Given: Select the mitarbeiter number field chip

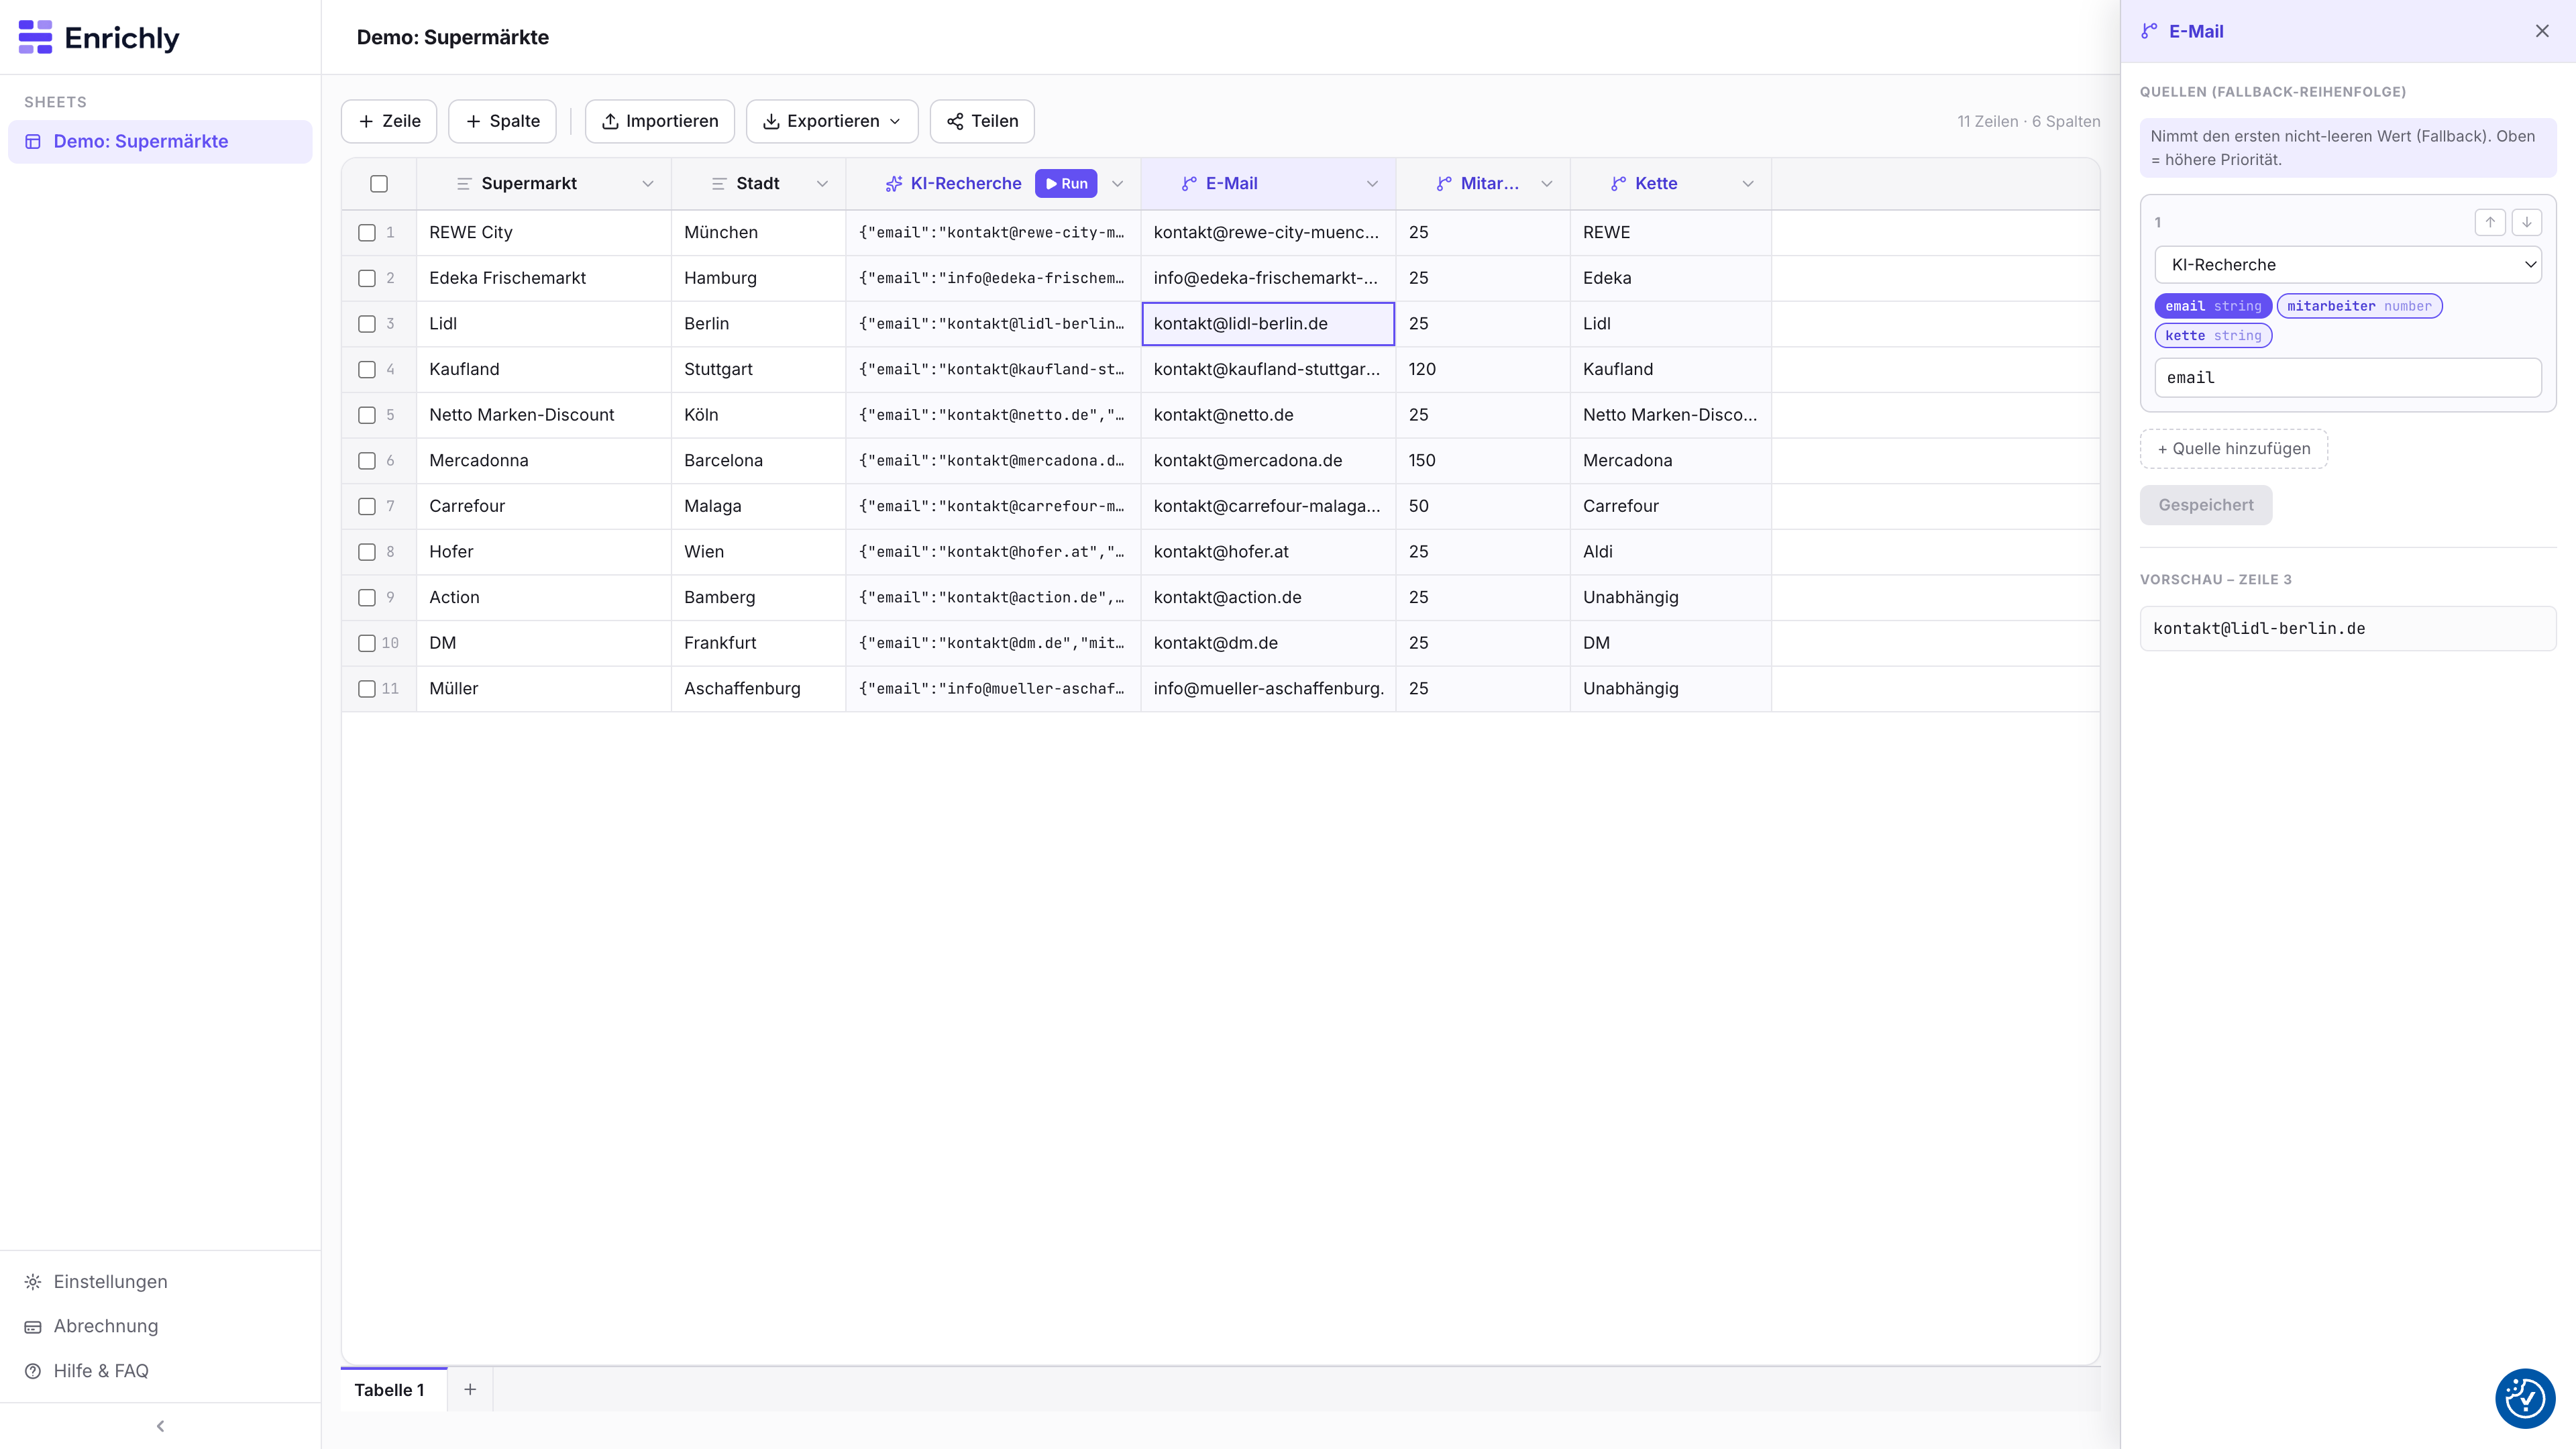Looking at the screenshot, I should click(2359, 306).
